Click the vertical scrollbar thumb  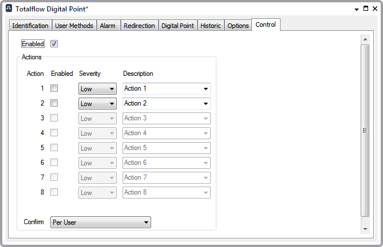tap(365, 130)
